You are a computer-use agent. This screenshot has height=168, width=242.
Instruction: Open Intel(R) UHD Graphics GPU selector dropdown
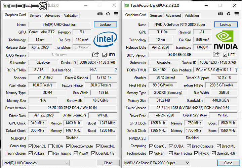coord(36,163)
